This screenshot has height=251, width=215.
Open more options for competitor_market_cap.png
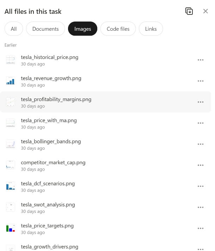[201, 165]
